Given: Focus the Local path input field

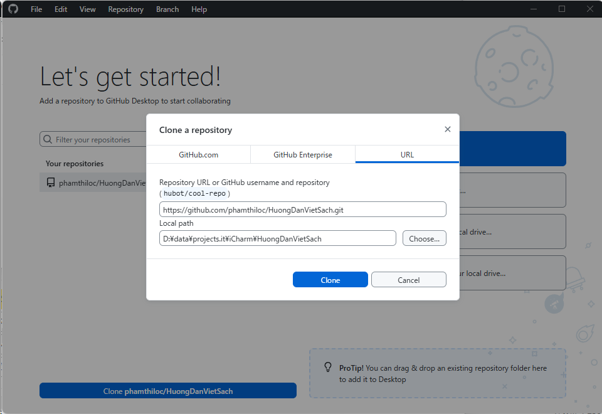Looking at the screenshot, I should point(278,238).
